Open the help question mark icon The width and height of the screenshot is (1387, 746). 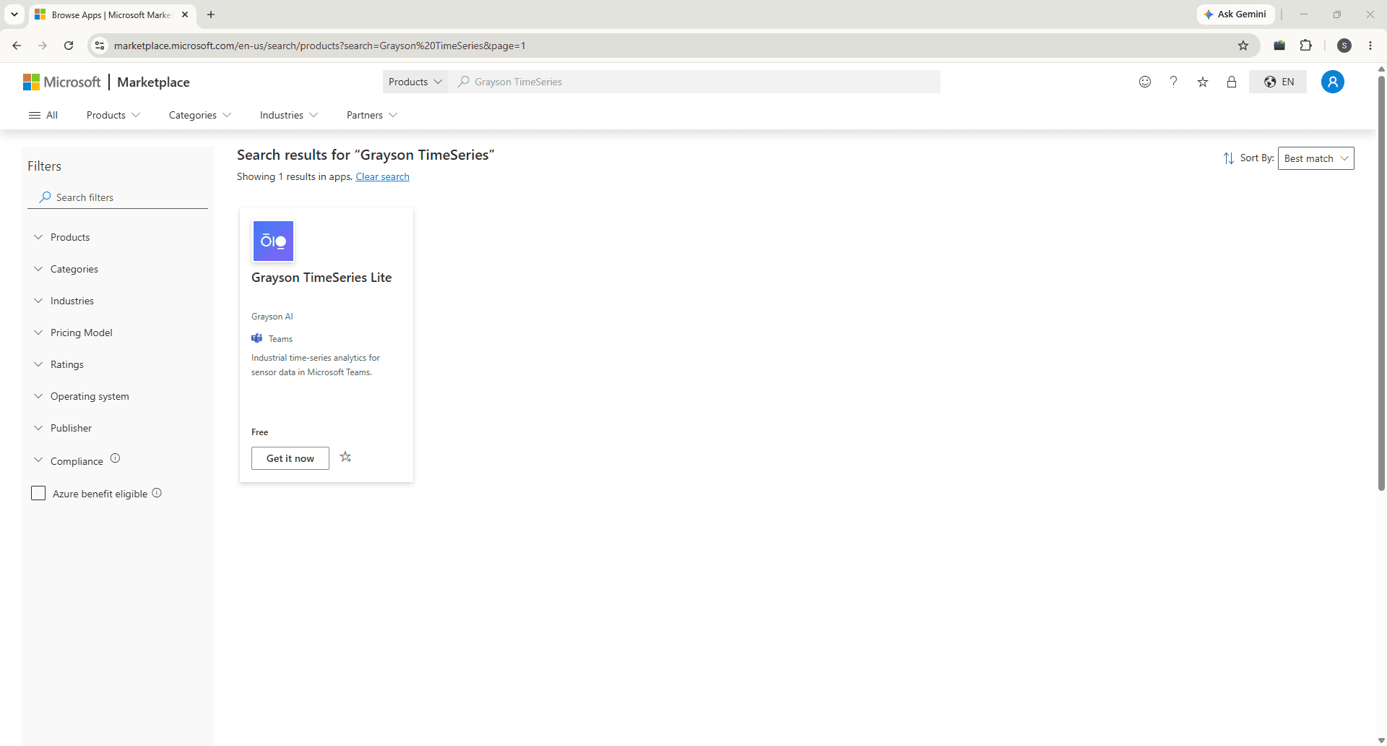tap(1174, 82)
